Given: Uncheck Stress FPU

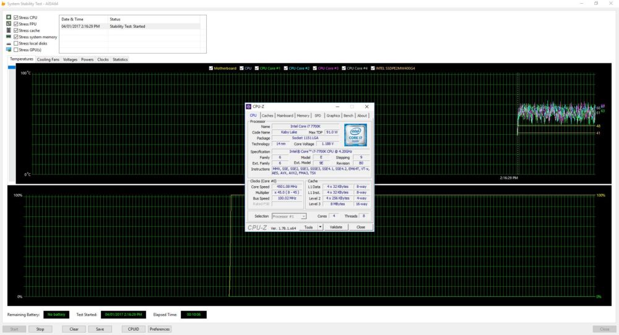Looking at the screenshot, I should (16, 23).
